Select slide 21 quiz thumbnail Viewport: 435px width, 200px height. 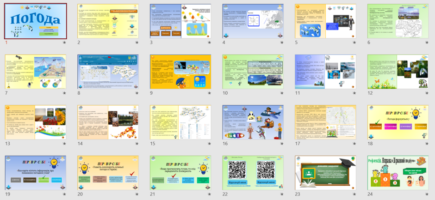click(x=180, y=173)
